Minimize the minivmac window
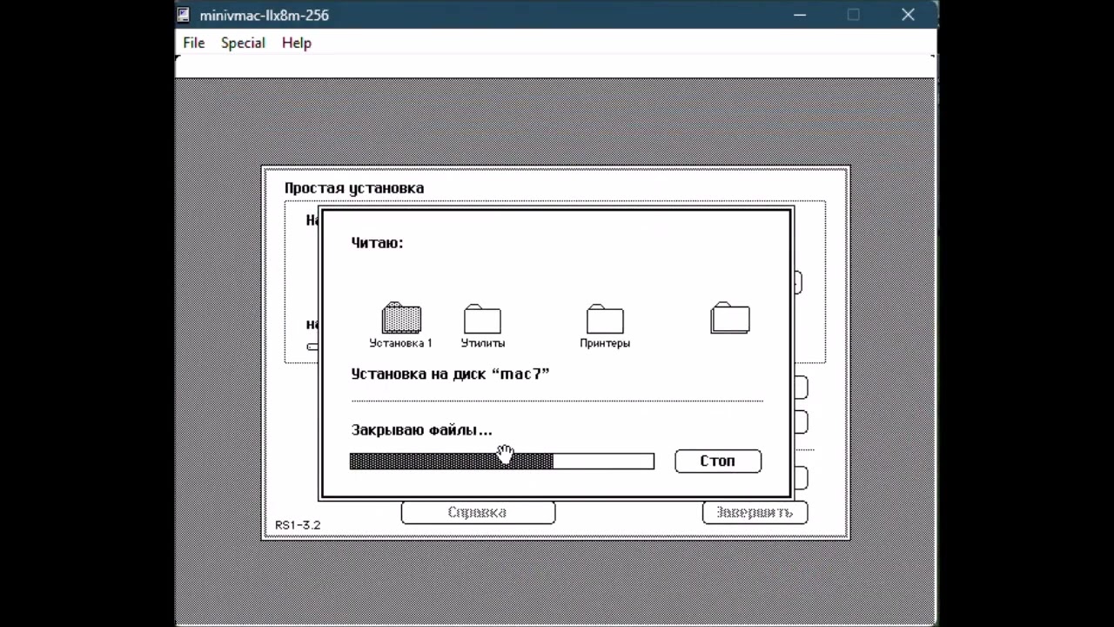Screen dimensions: 1114x627 coord(800,15)
